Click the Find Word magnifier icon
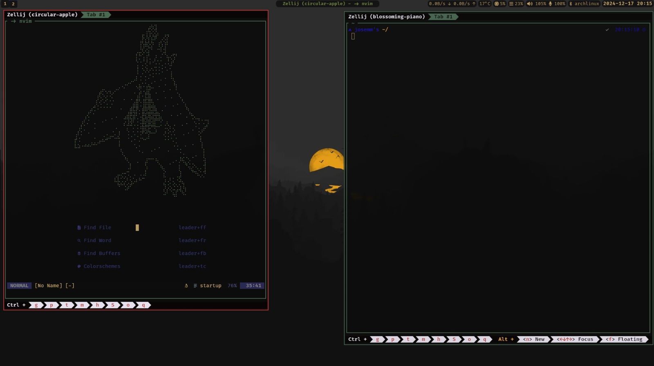This screenshot has width=654, height=366. pos(79,241)
